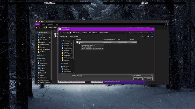Click Import dialog sidebar scrollbar

(73, 49)
